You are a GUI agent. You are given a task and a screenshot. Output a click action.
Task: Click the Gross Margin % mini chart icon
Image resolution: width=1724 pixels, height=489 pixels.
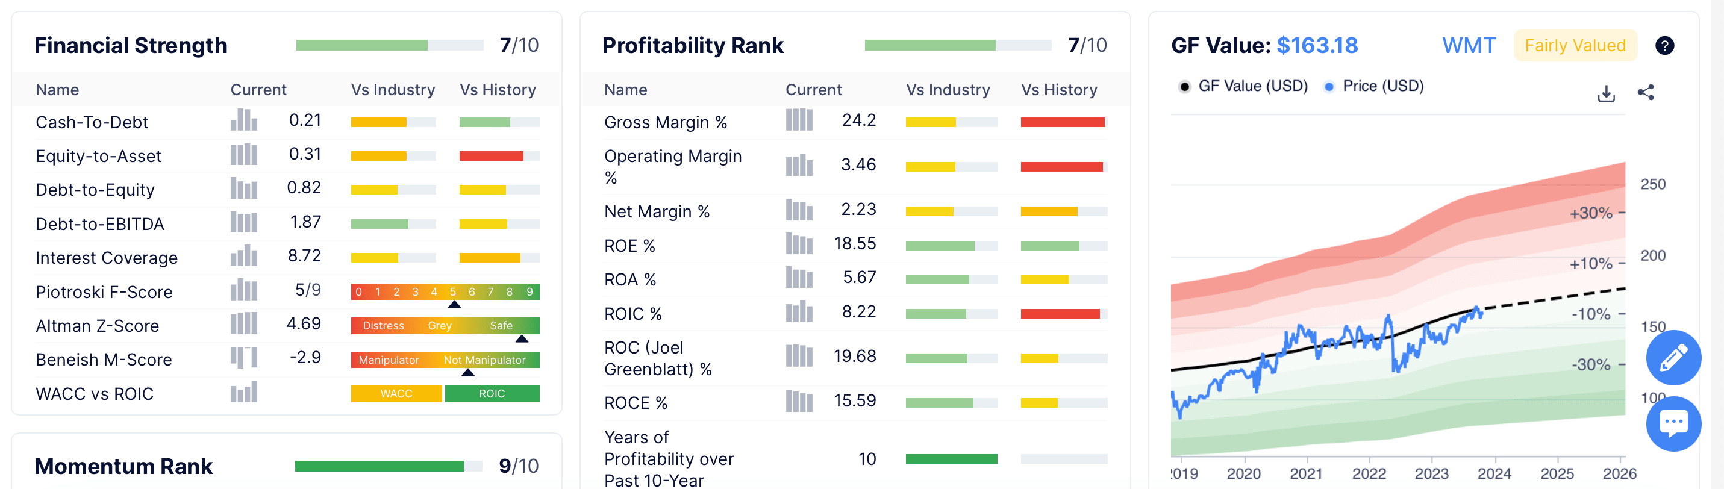(x=798, y=120)
